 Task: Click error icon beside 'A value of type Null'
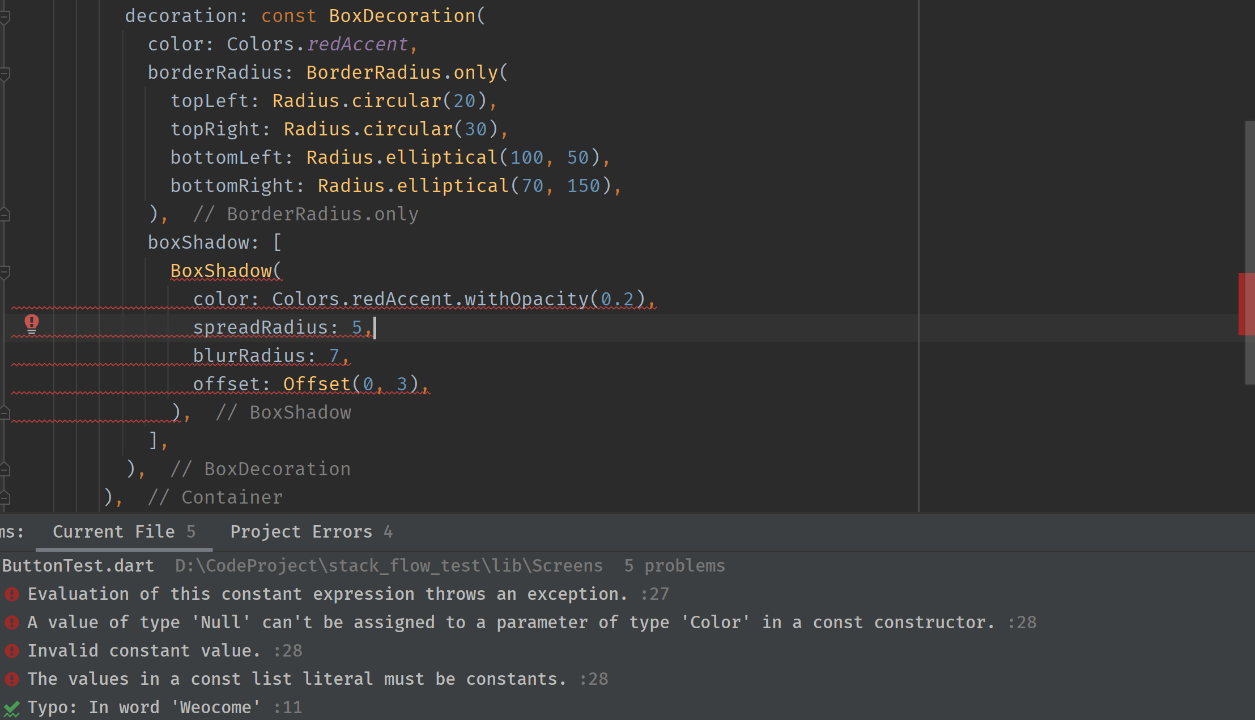click(x=12, y=623)
